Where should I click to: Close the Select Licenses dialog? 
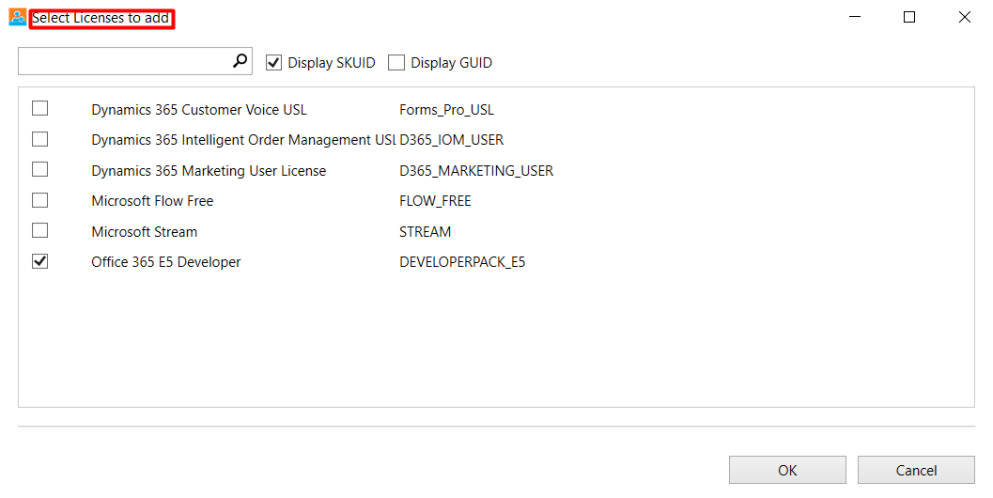[965, 17]
